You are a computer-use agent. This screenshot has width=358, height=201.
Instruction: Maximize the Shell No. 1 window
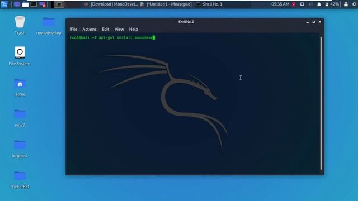[x=314, y=22]
